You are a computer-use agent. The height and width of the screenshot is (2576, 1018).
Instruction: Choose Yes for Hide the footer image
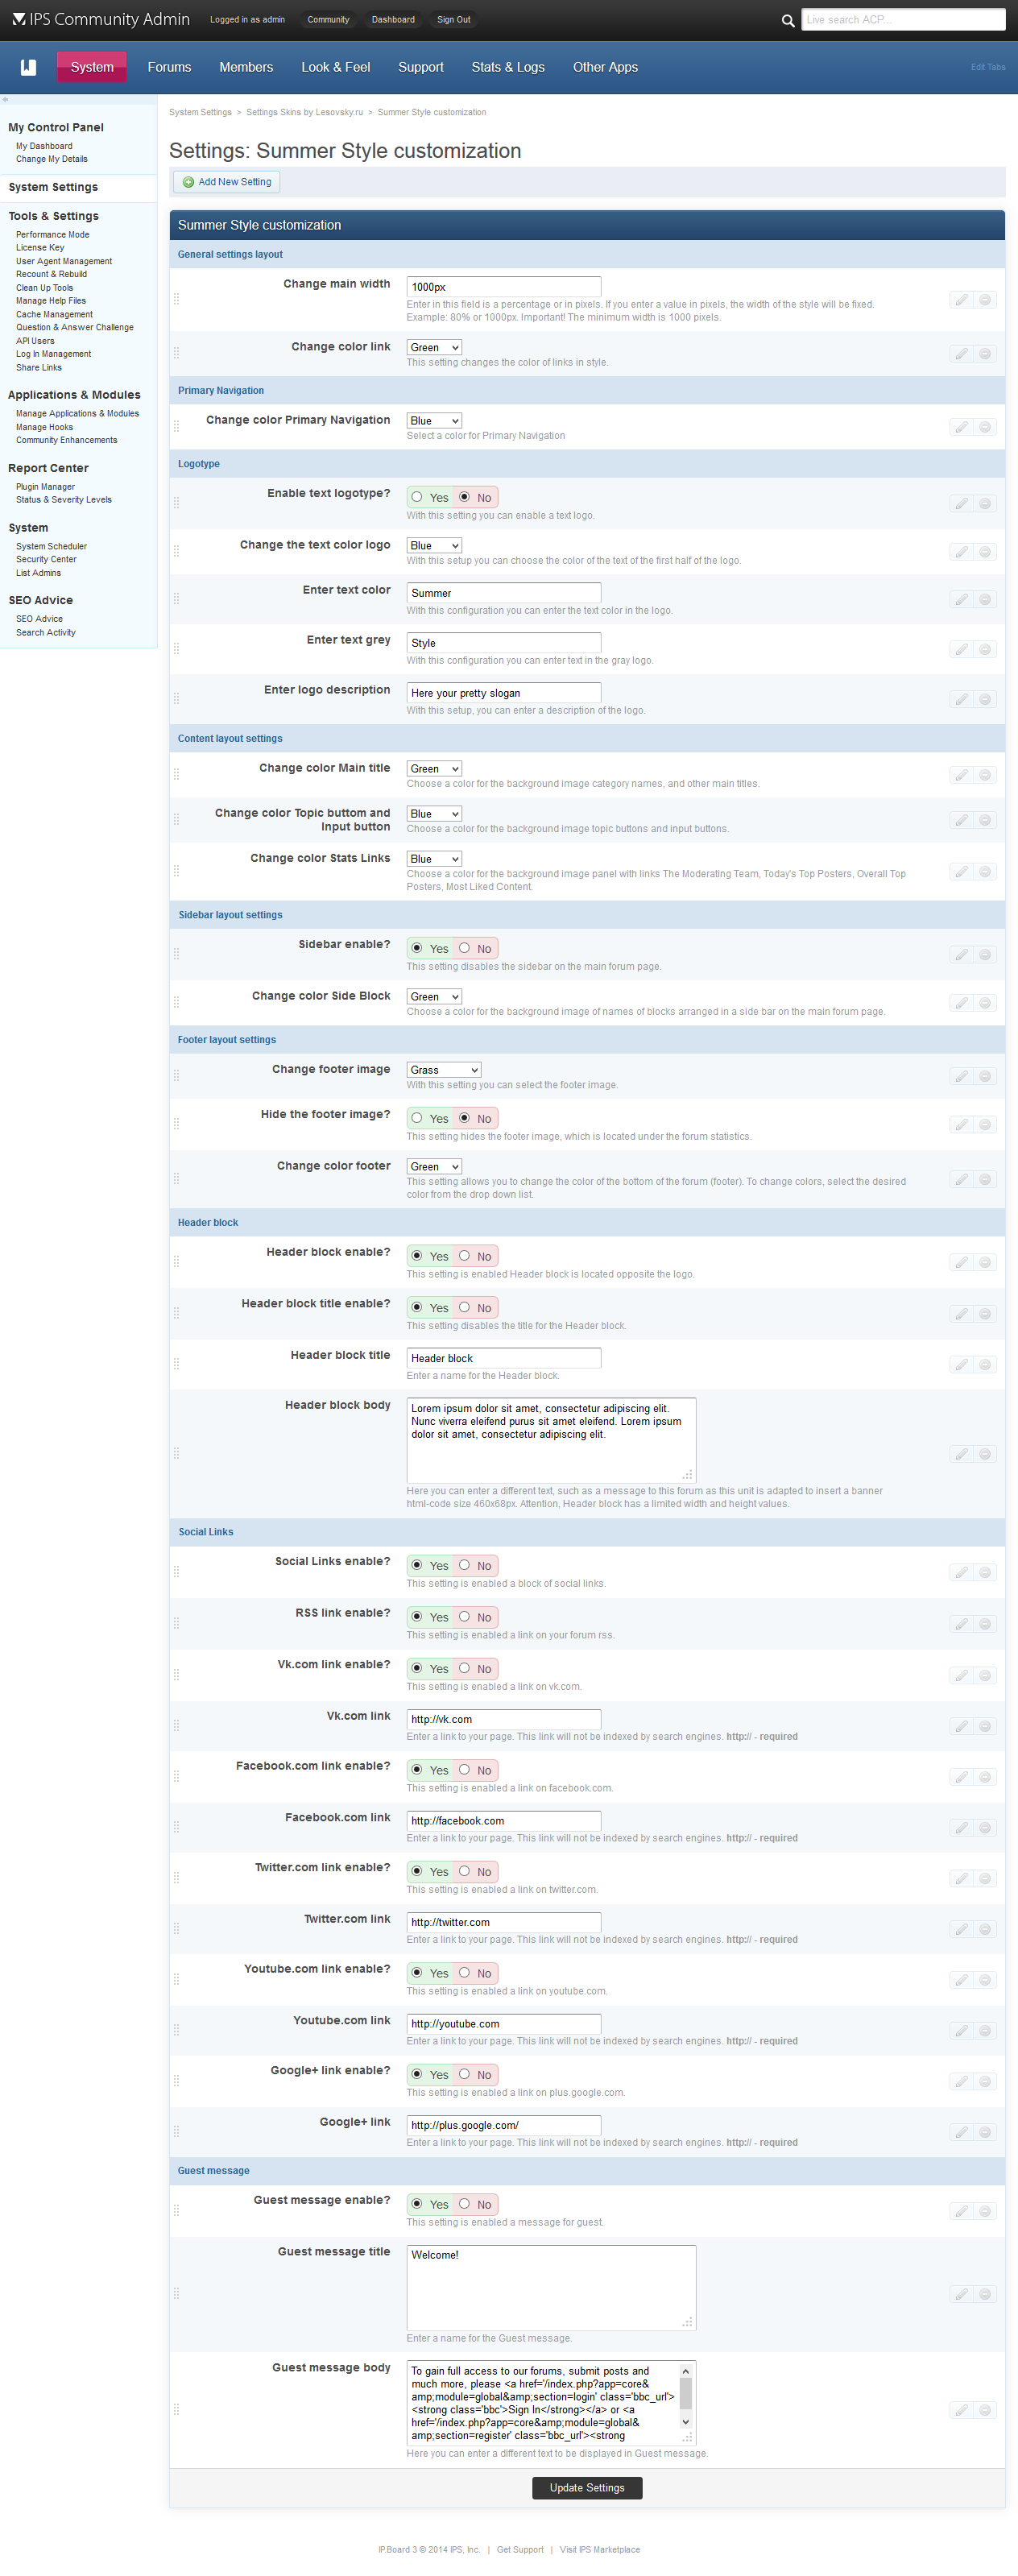(417, 1118)
